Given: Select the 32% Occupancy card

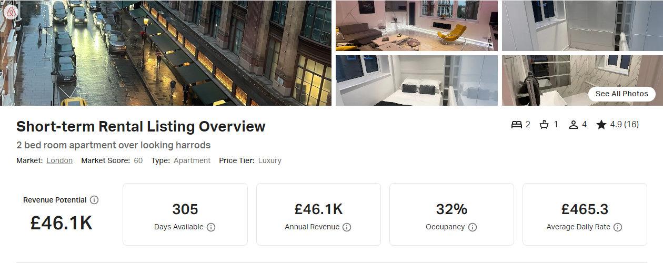Looking at the screenshot, I should pyautogui.click(x=451, y=214).
